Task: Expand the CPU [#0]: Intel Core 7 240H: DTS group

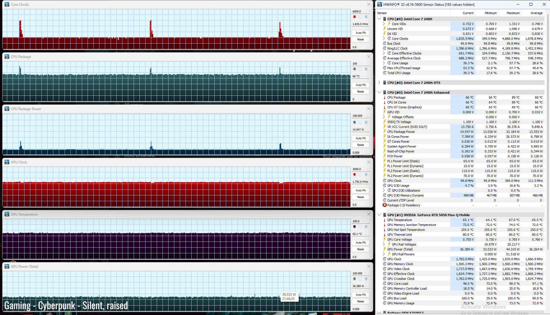Action: 379,83
